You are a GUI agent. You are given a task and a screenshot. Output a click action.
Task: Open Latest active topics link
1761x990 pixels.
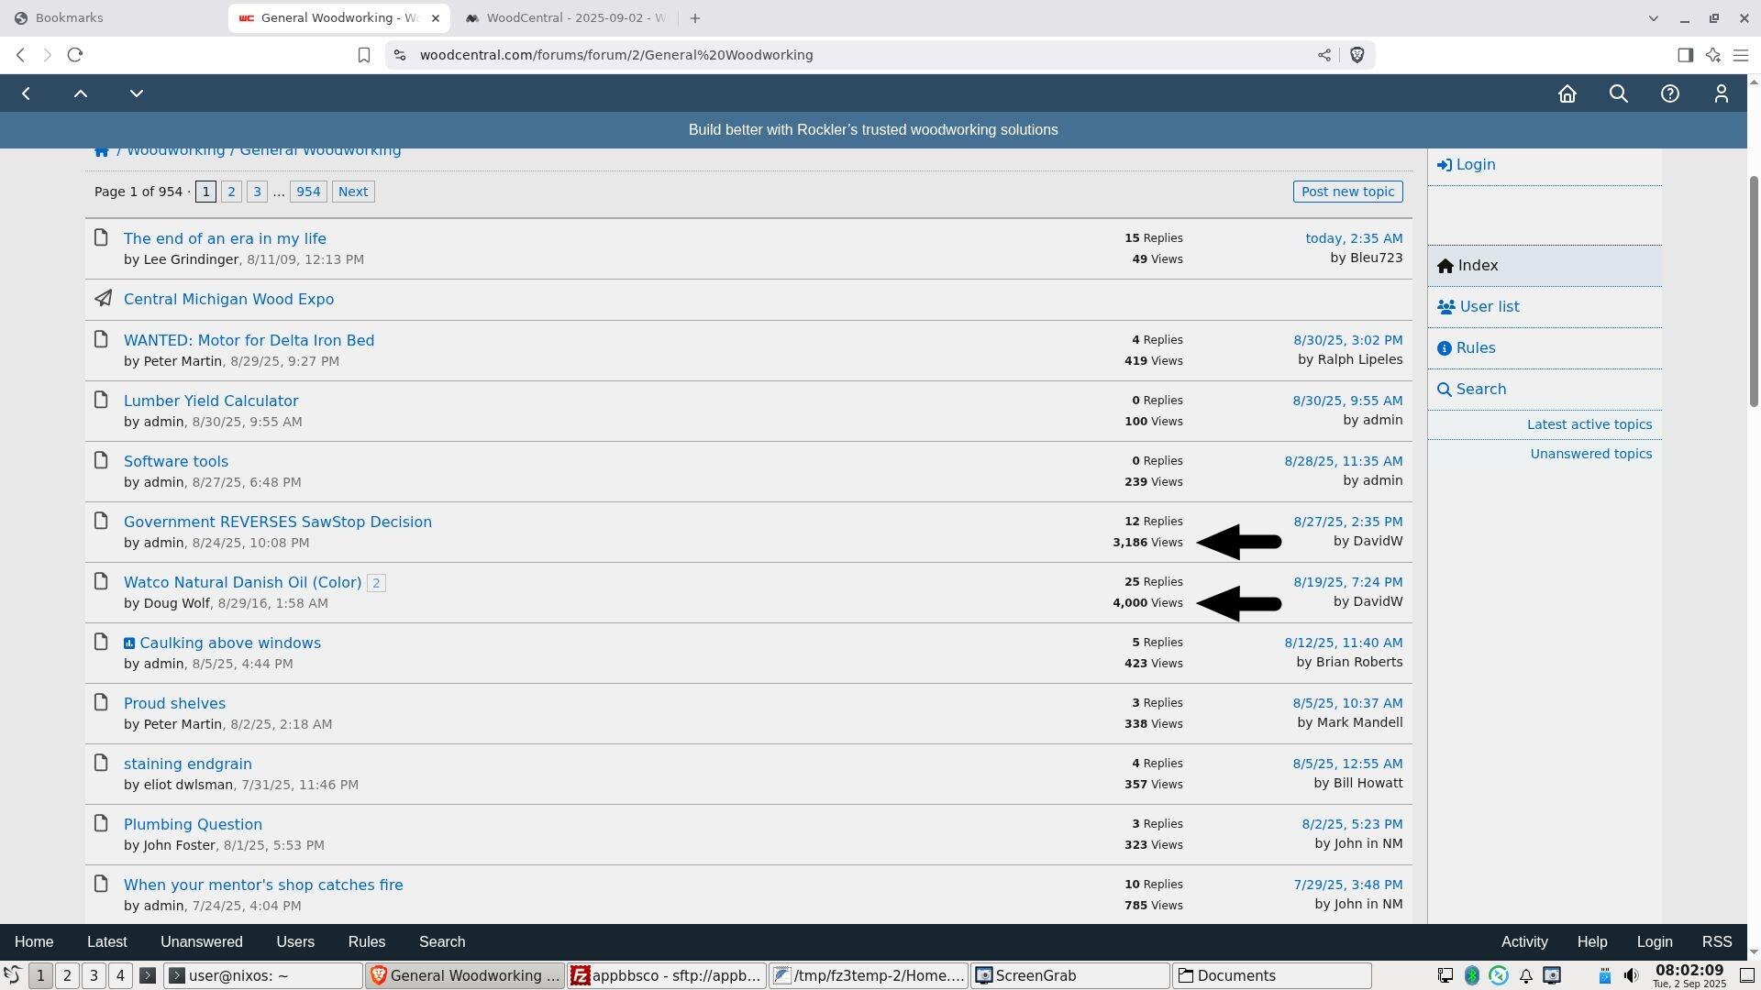coord(1589,424)
